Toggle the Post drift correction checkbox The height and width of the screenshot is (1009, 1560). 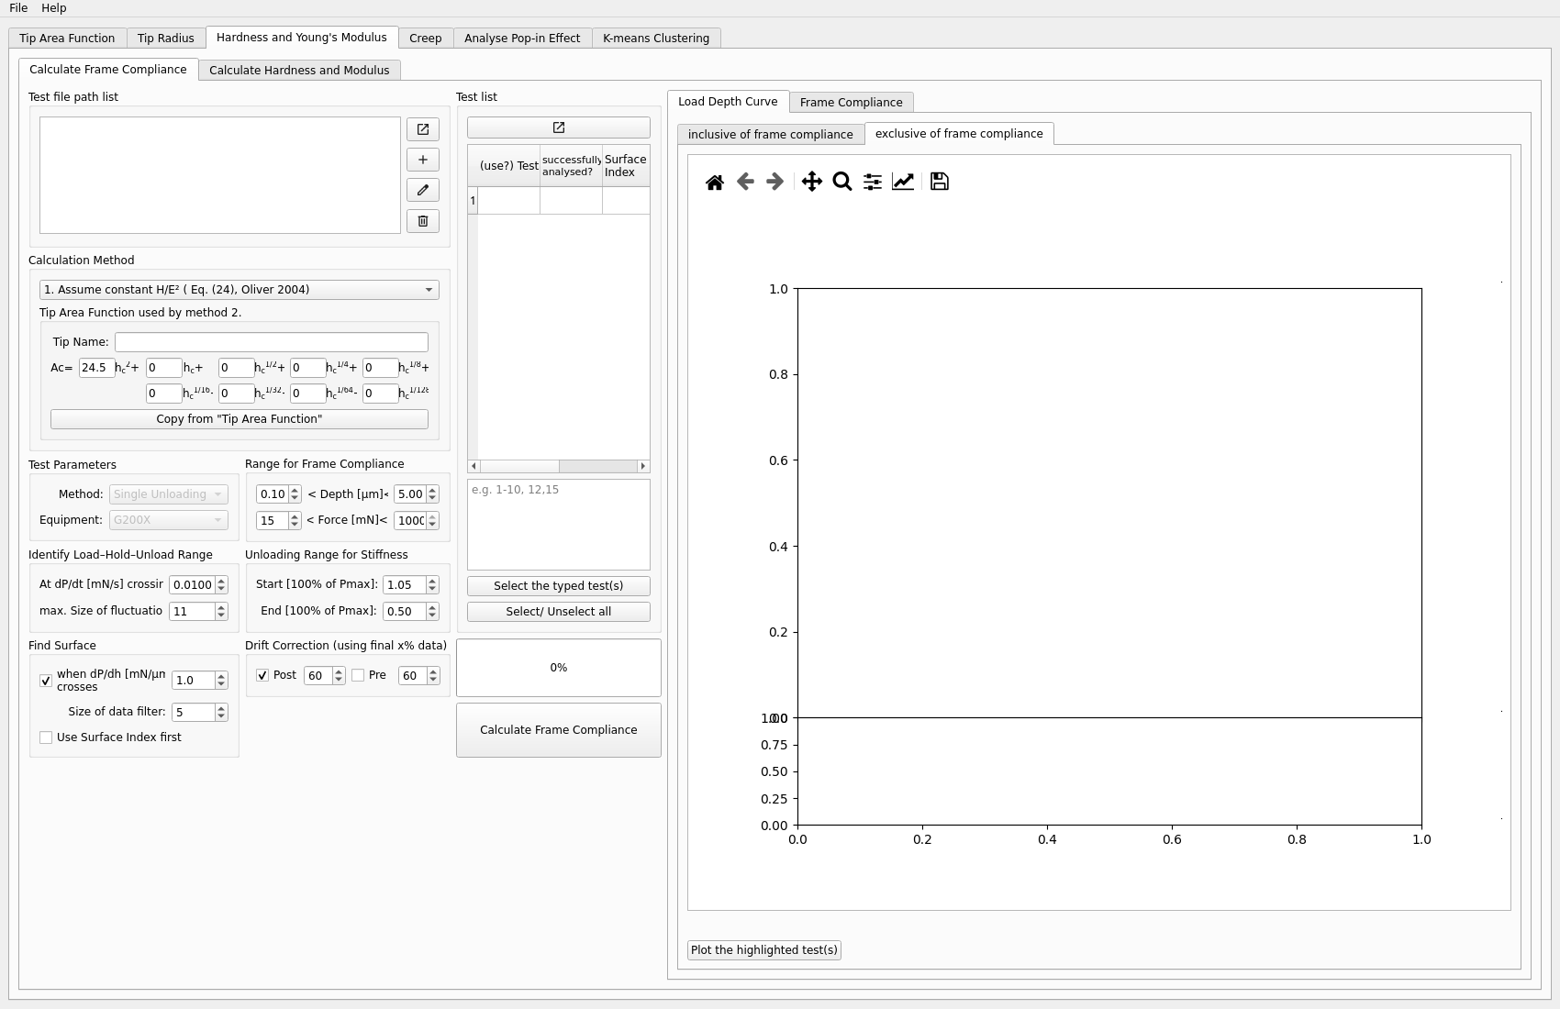pos(263,675)
